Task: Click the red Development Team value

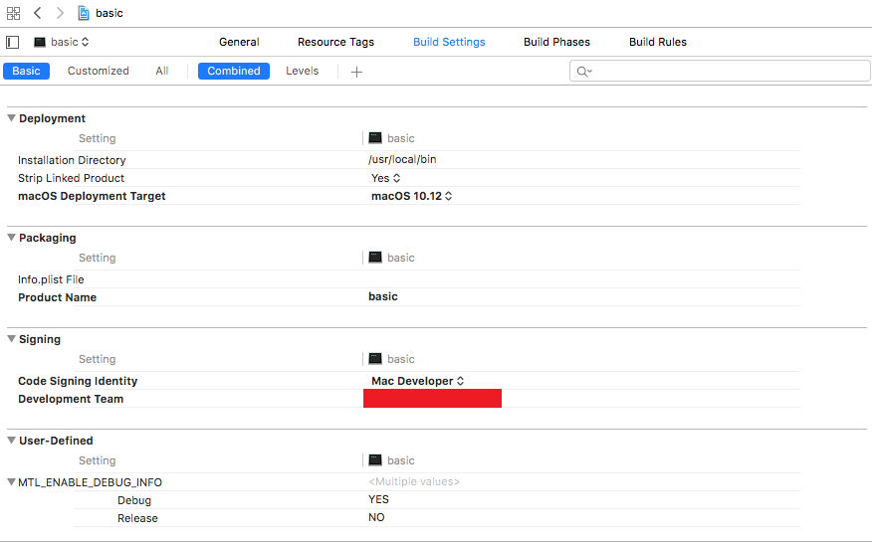Action: [432, 399]
